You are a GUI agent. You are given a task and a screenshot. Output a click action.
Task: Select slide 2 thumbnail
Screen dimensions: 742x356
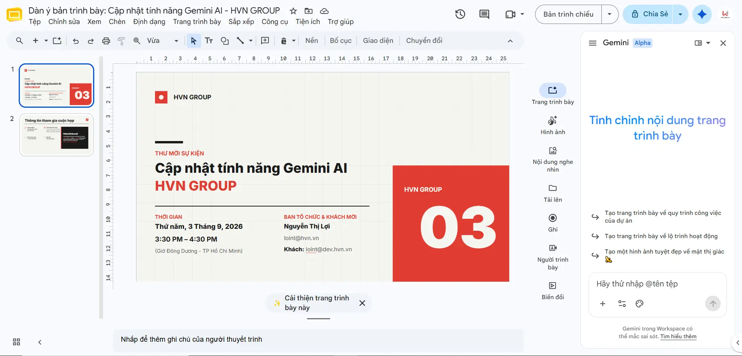point(57,135)
